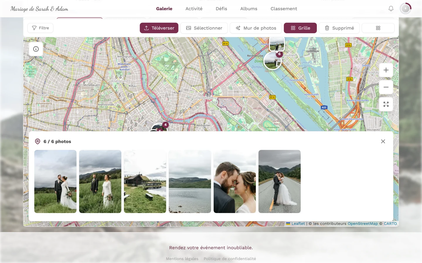This screenshot has width=422, height=263.
Task: Click the Mariage de Sarah & Adam title
Action: click(x=39, y=9)
